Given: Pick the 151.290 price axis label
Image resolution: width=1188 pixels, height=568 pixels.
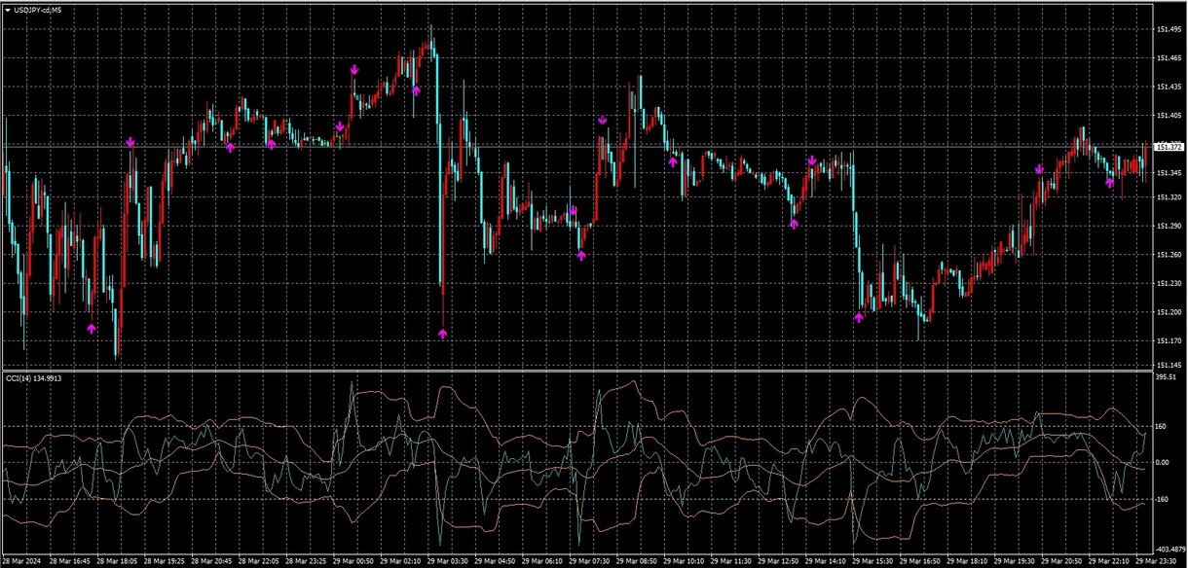Looking at the screenshot, I should 1169,227.
